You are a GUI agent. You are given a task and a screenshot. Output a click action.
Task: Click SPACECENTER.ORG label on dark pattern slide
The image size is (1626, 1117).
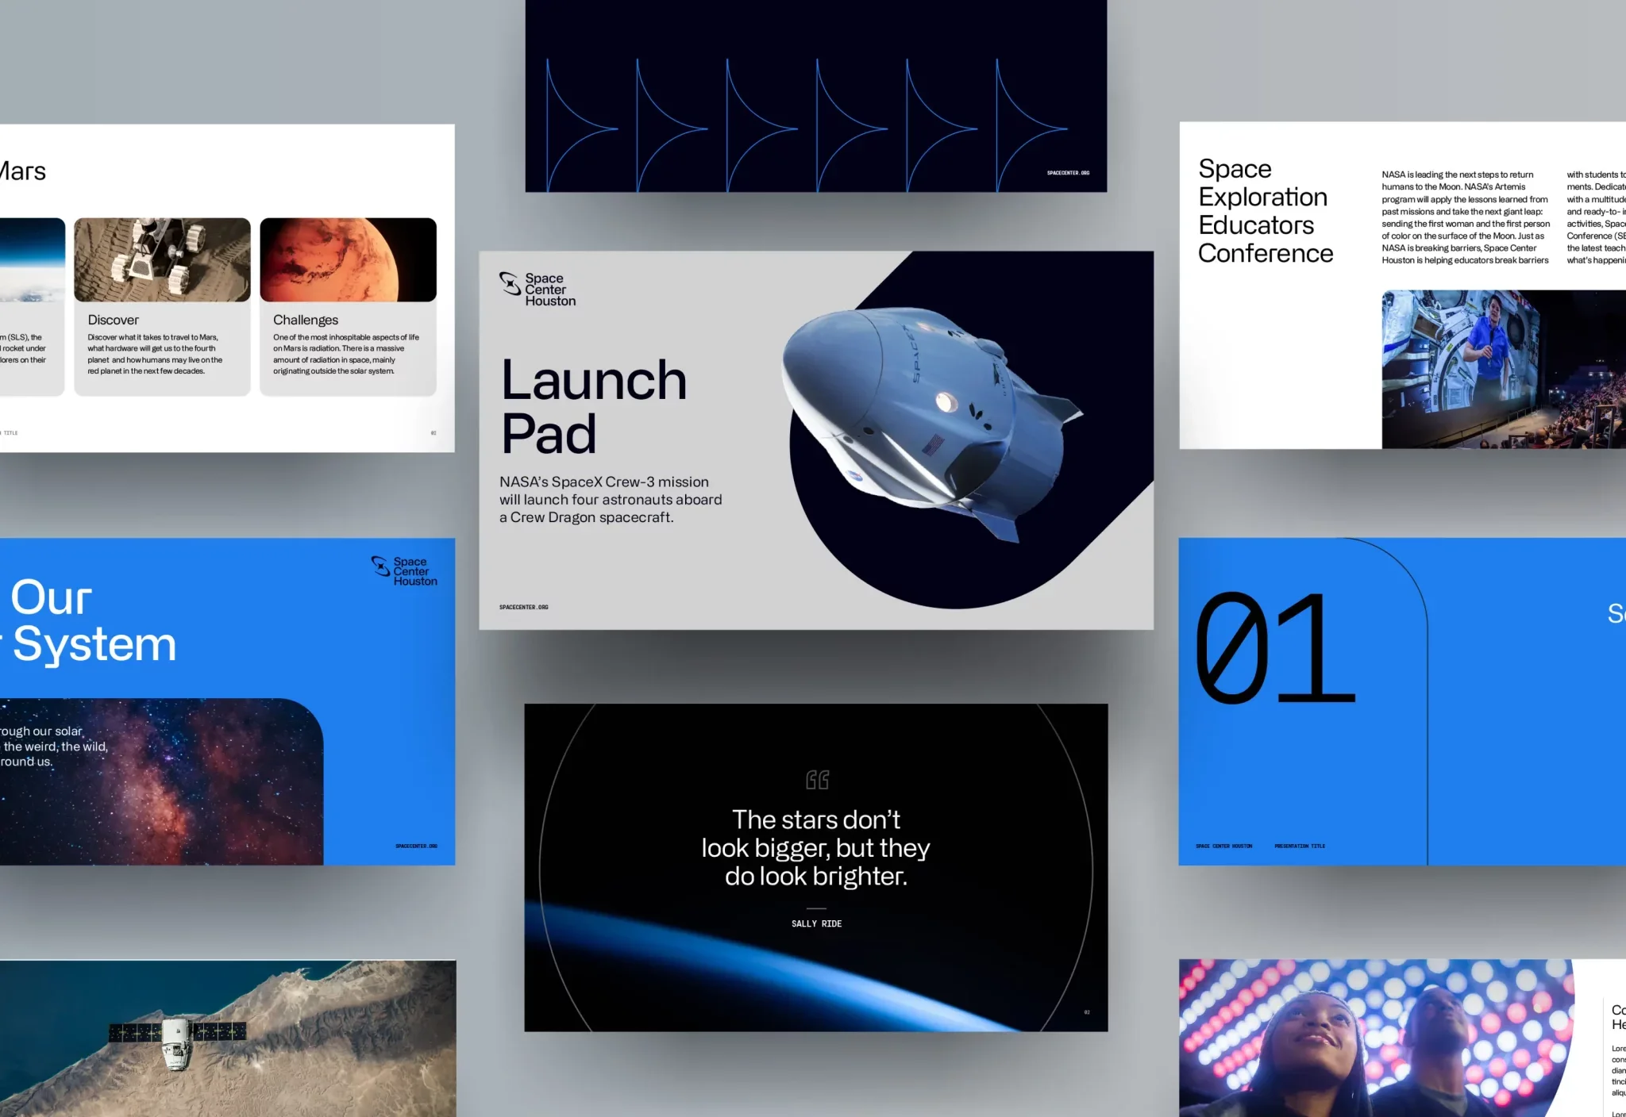1068,173
